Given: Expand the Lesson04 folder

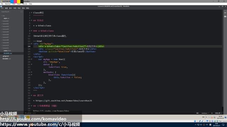Looking at the screenshot, I should (5, 29).
